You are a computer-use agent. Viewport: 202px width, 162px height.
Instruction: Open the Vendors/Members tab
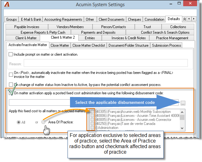point(70,27)
